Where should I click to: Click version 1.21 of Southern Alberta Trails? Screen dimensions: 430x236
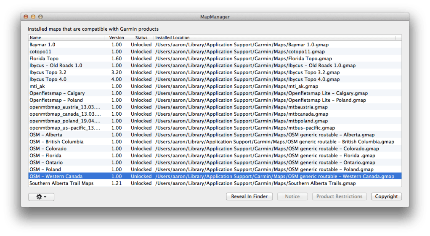pyautogui.click(x=117, y=183)
